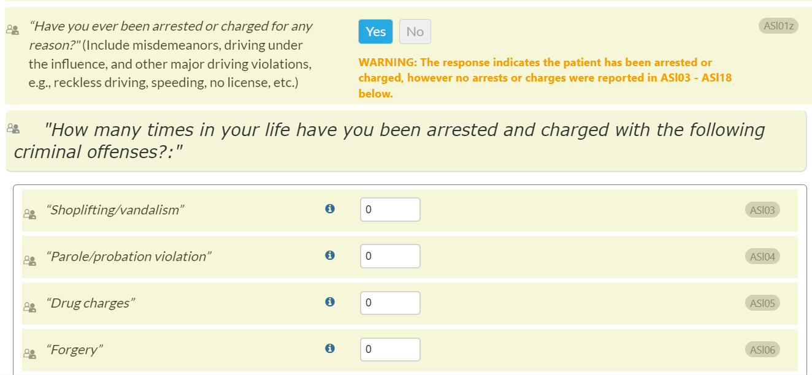Click the ASI05 code badge
This screenshot has width=812, height=375.
pos(762,303)
